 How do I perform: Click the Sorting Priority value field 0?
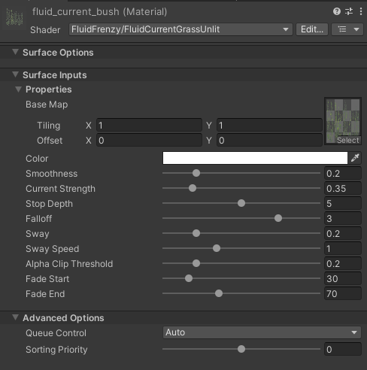click(343, 349)
